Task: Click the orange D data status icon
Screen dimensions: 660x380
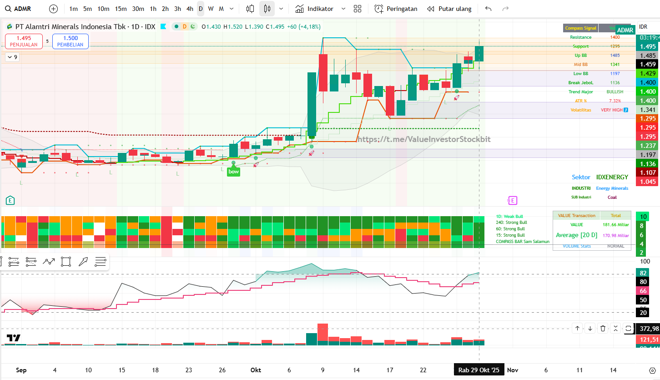Action: point(185,26)
